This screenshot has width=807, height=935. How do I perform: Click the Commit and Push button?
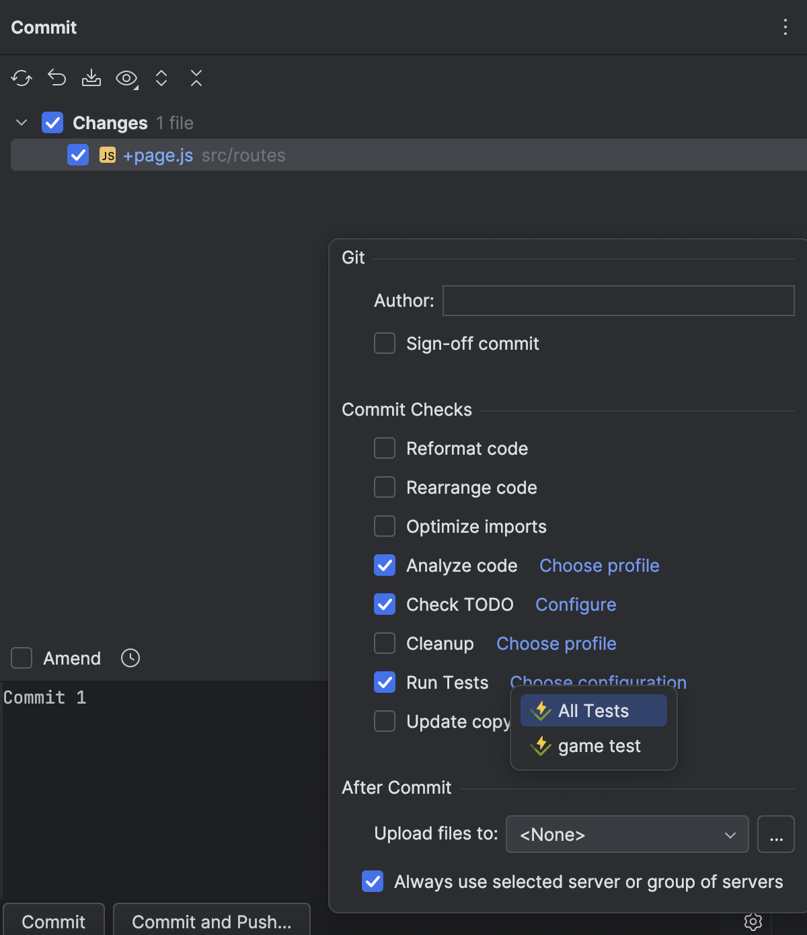(212, 921)
